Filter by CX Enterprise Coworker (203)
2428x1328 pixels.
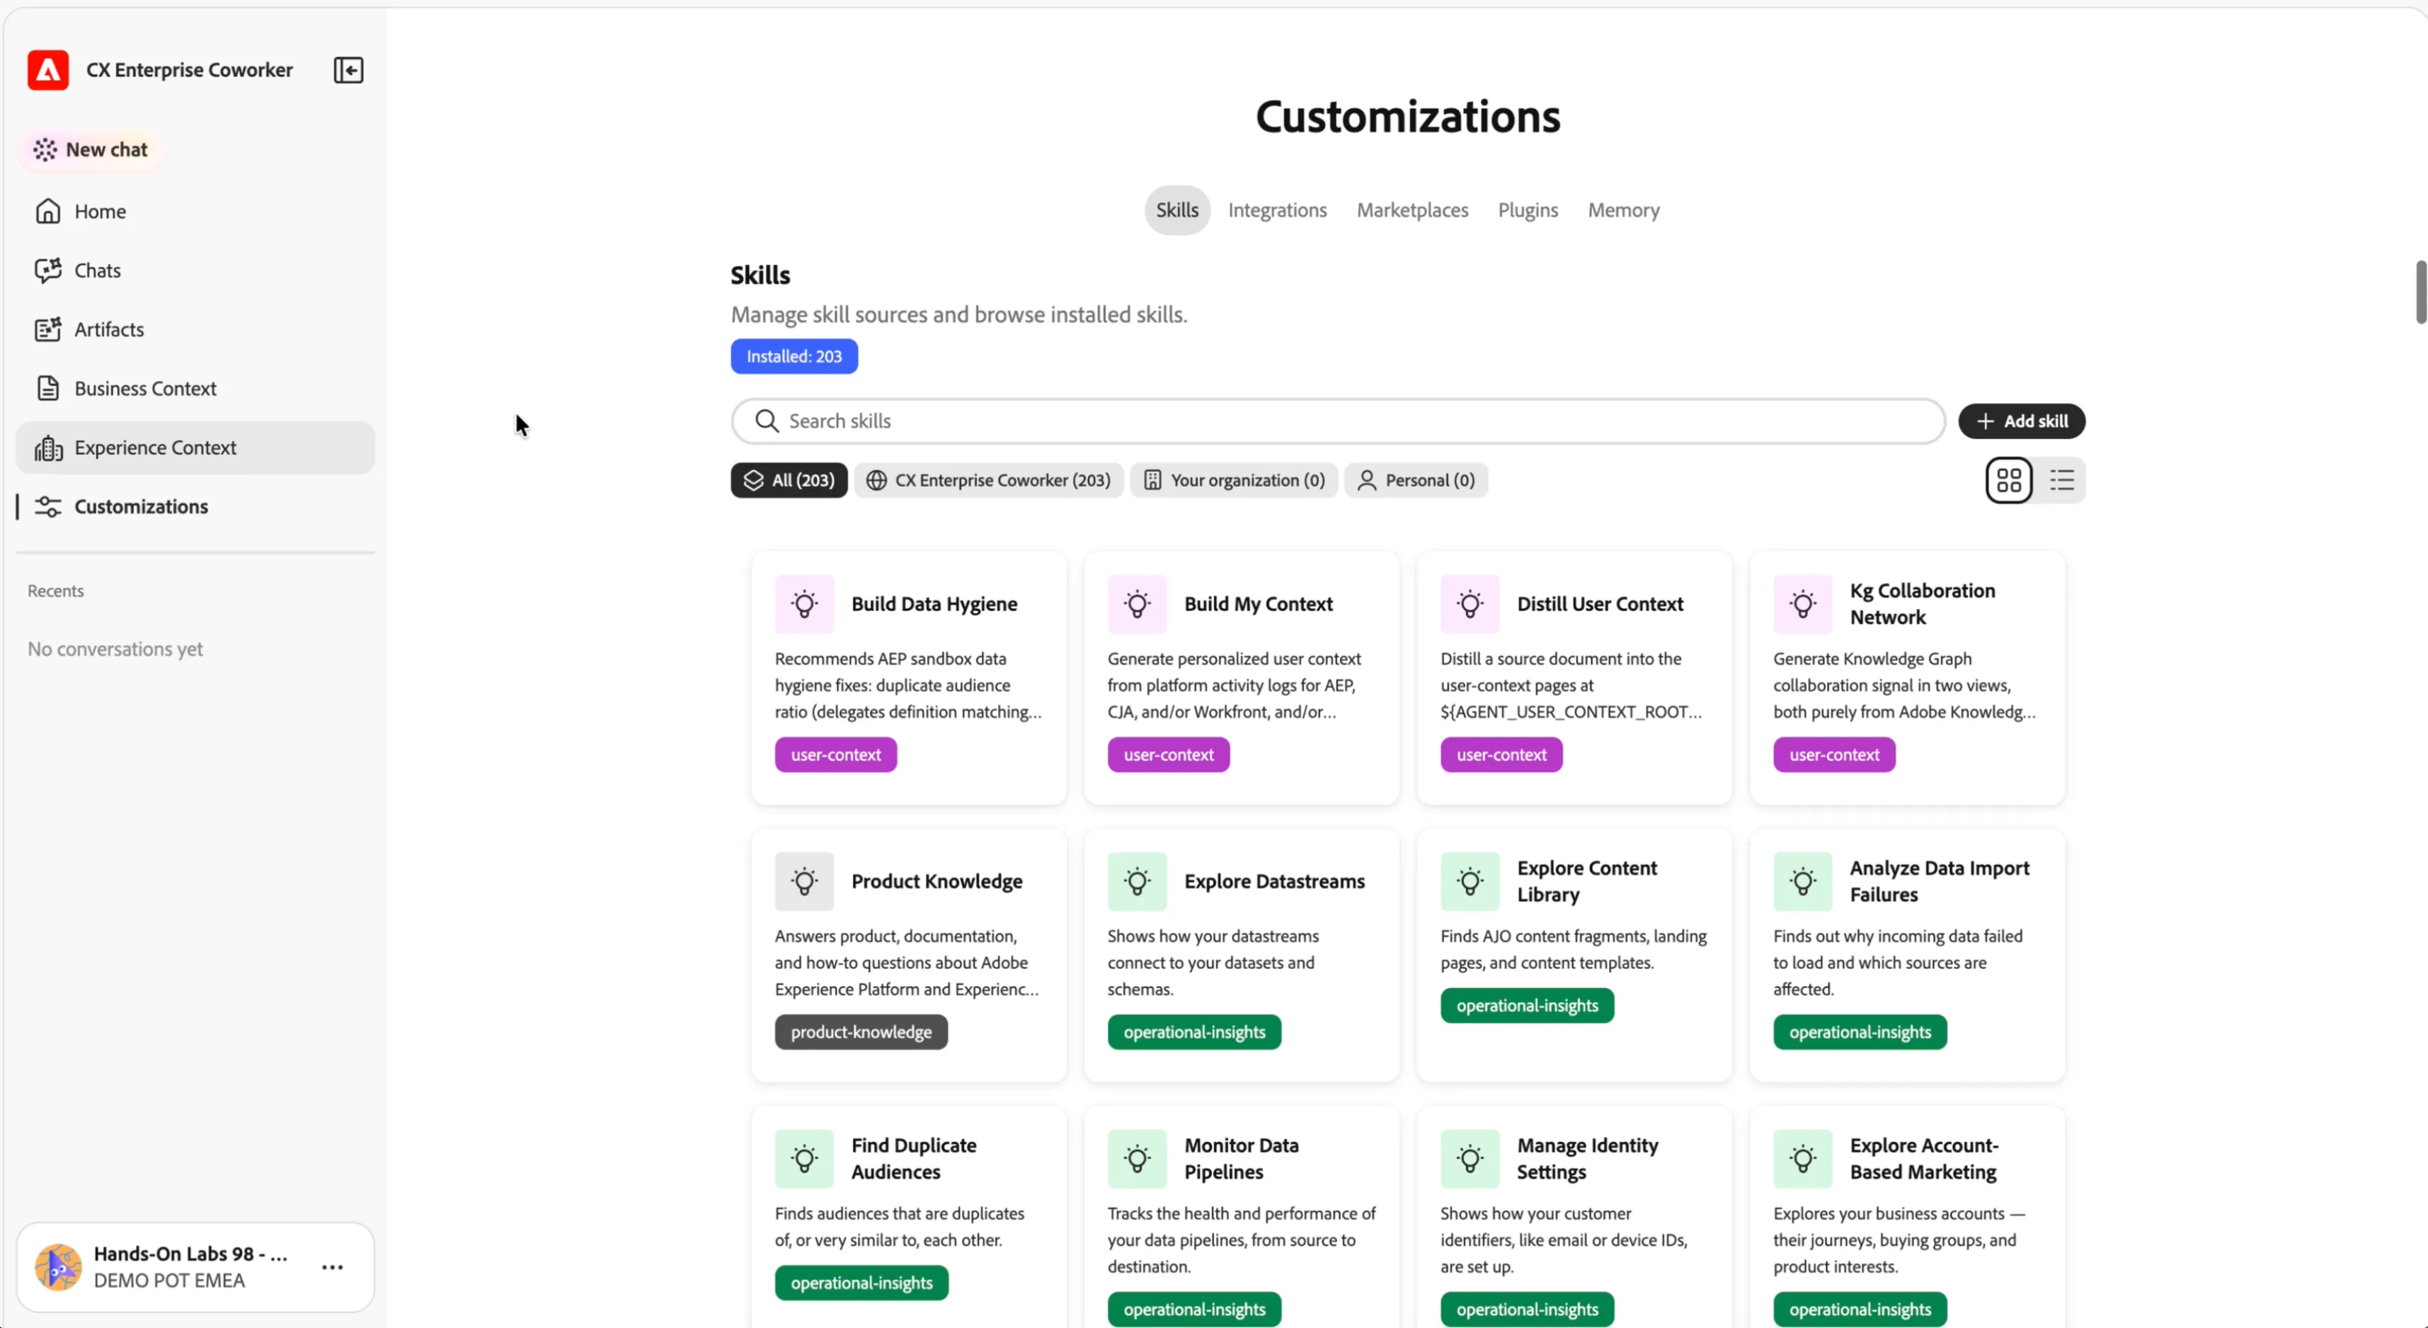point(987,481)
